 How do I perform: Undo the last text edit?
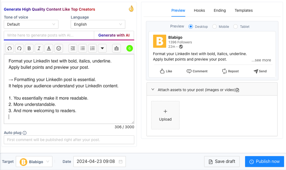pyautogui.click(x=10, y=48)
